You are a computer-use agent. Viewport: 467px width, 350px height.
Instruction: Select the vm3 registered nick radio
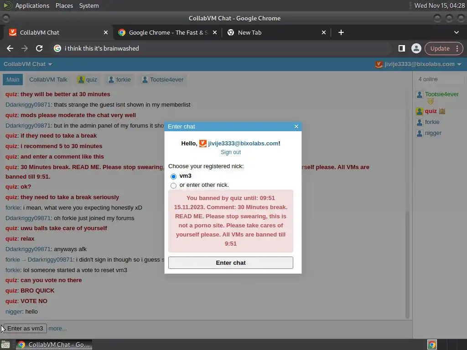coord(173,176)
